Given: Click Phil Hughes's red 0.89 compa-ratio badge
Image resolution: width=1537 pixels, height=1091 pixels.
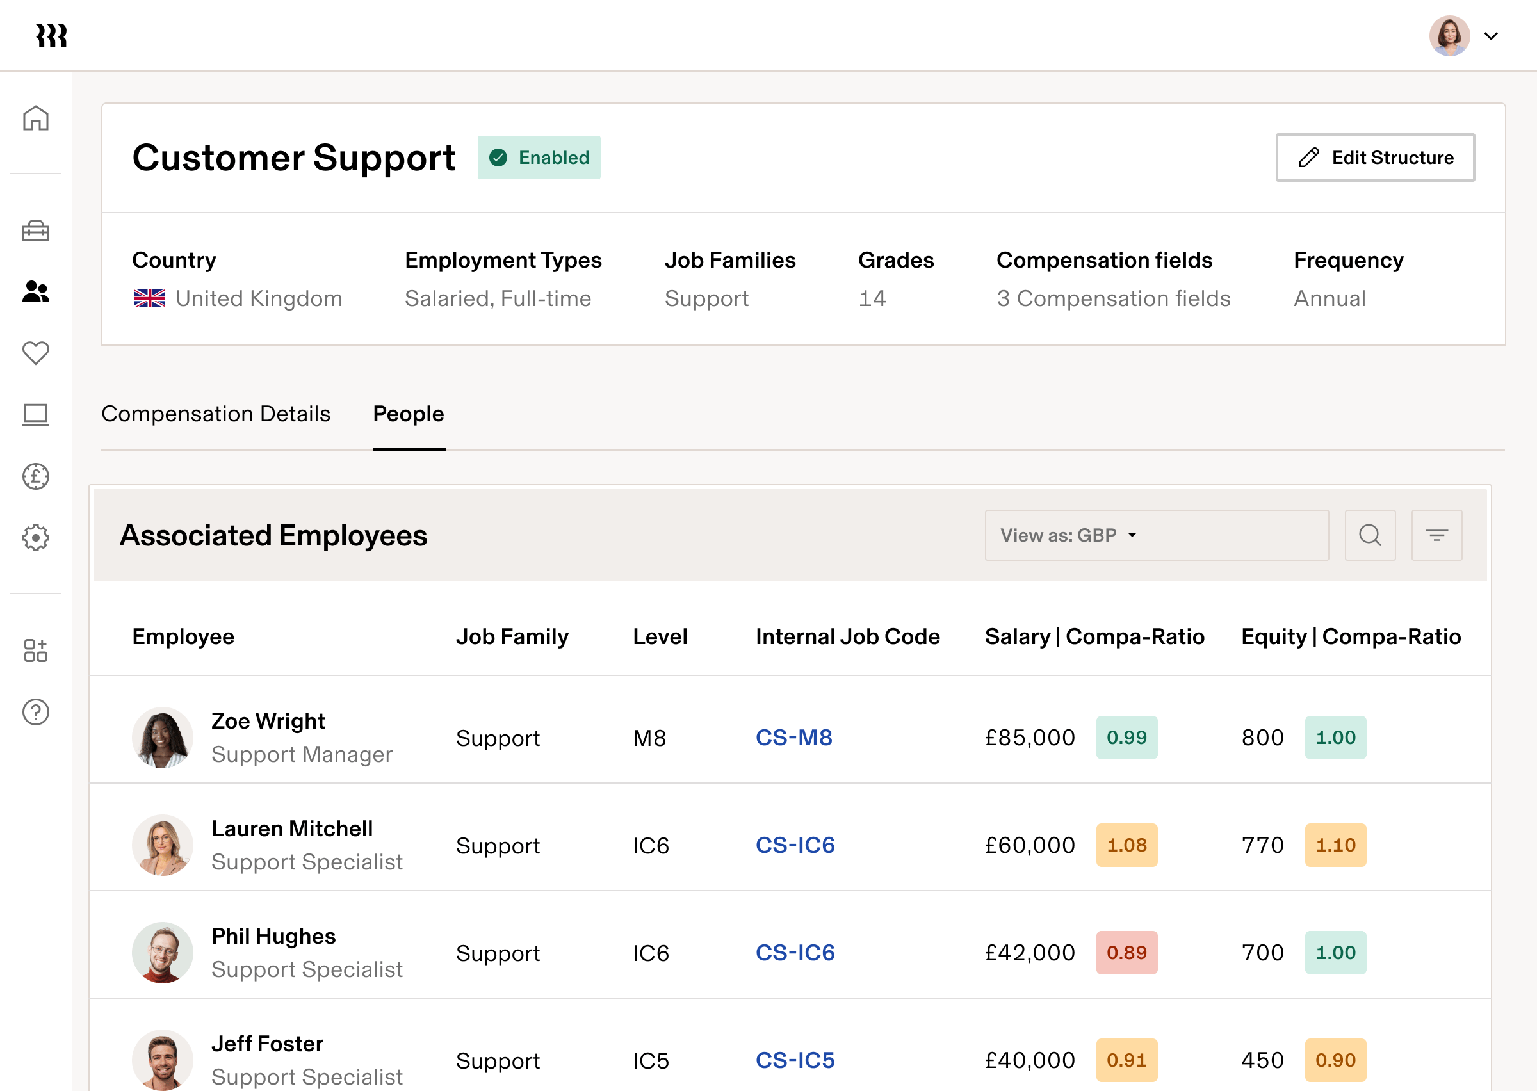Looking at the screenshot, I should [x=1126, y=953].
